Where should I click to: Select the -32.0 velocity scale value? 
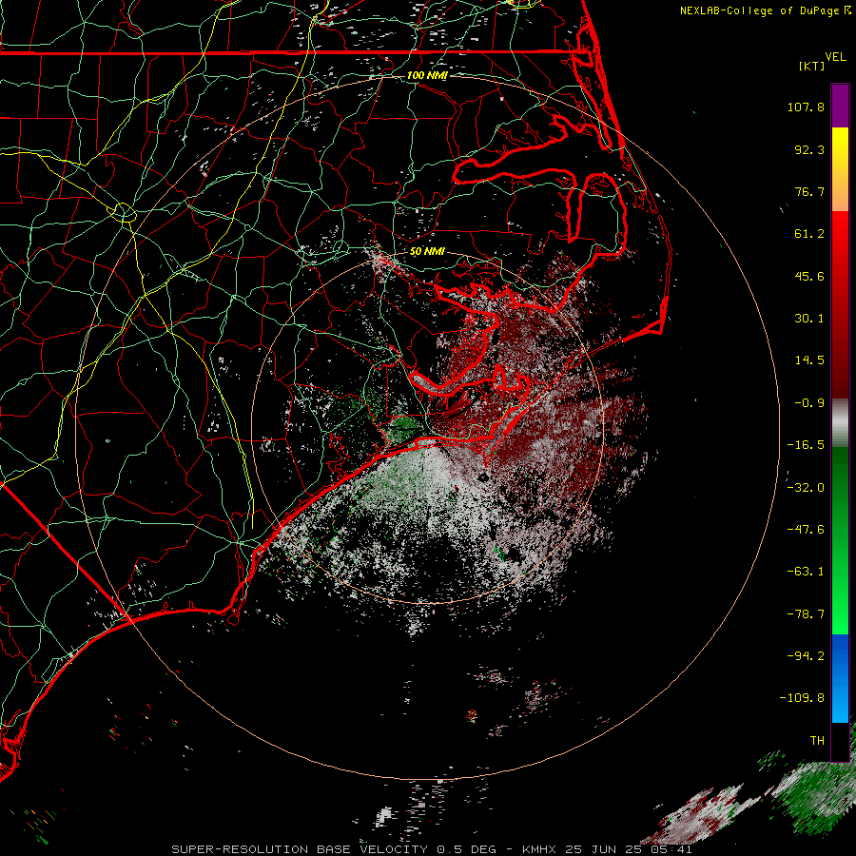[x=806, y=488]
